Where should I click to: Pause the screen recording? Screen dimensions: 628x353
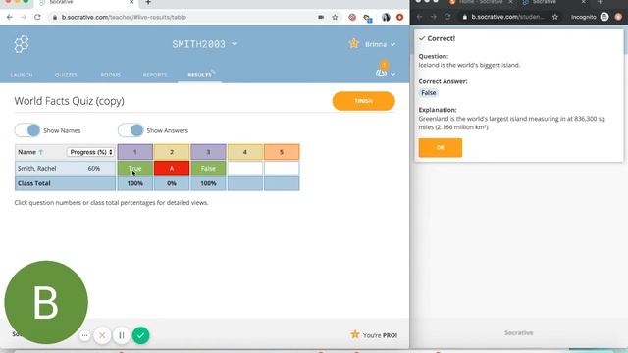pos(122,335)
